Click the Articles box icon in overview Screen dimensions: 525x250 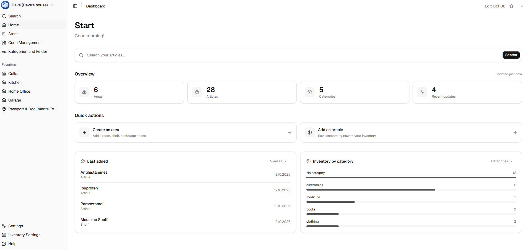[197, 92]
